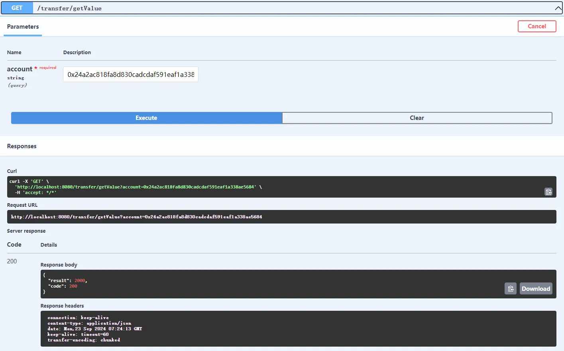
Task: Cancel the try-it-out mode
Action: point(536,26)
